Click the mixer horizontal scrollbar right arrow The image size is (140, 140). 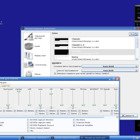pyautogui.click(x=117, y=117)
